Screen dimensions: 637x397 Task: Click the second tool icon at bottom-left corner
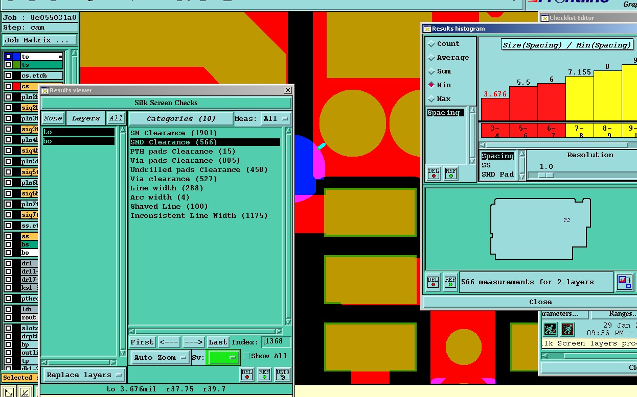click(x=25, y=392)
